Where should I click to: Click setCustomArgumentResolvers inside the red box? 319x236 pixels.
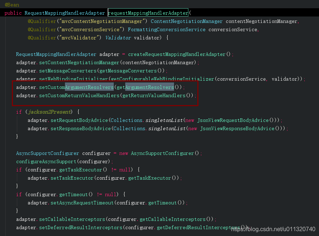pos(77,87)
